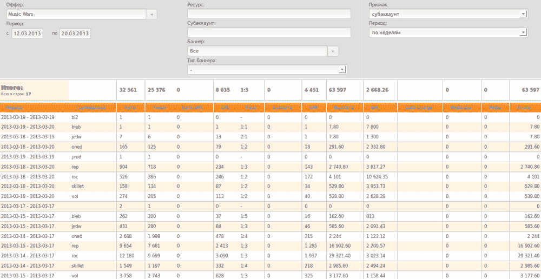This screenshot has width=541, height=279.
Task: Click the arrow button beside Баннер field
Action: point(333,51)
